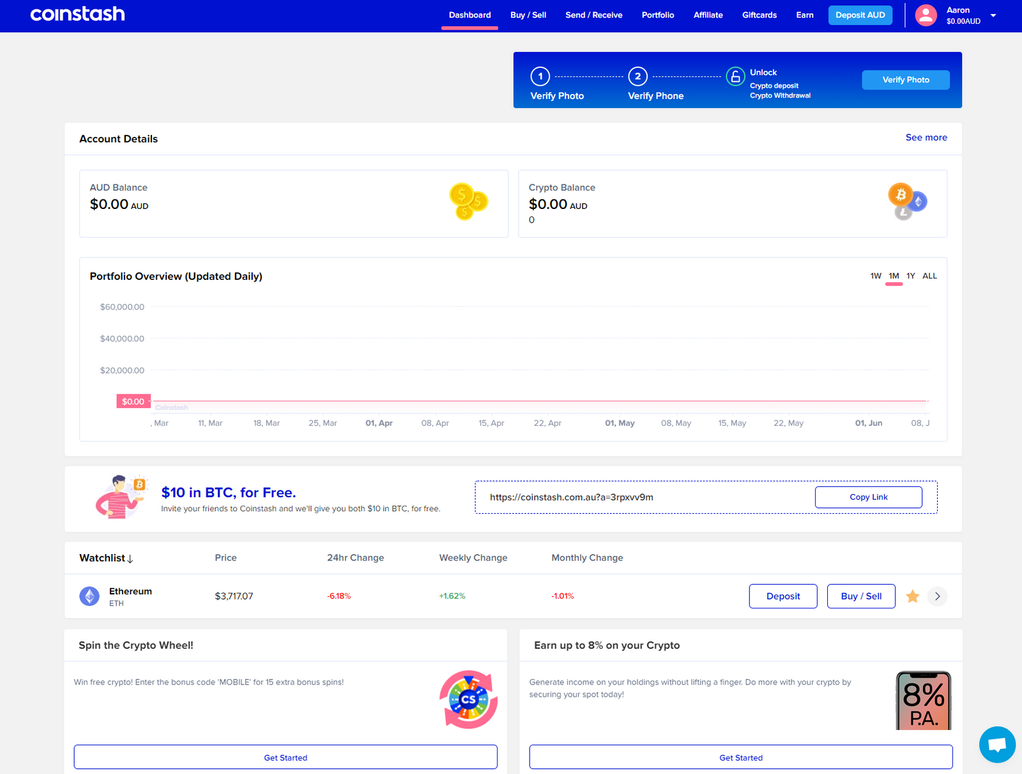Screen dimensions: 1022x774
Task: Open the user avatar icon for Aaron
Action: tap(926, 15)
